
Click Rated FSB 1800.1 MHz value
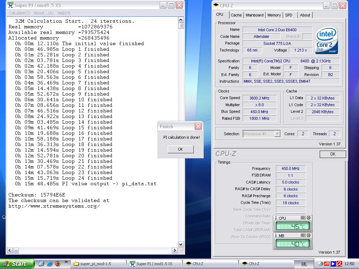[259, 118]
